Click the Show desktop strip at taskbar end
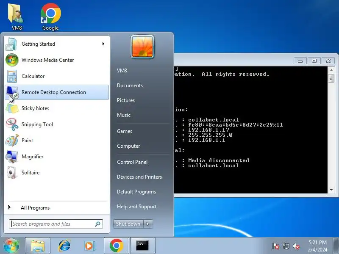339x254 pixels. click(x=336, y=246)
